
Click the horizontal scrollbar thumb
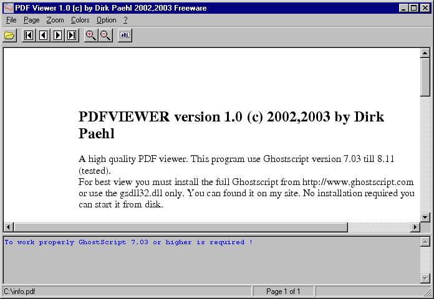pyautogui.click(x=180, y=227)
